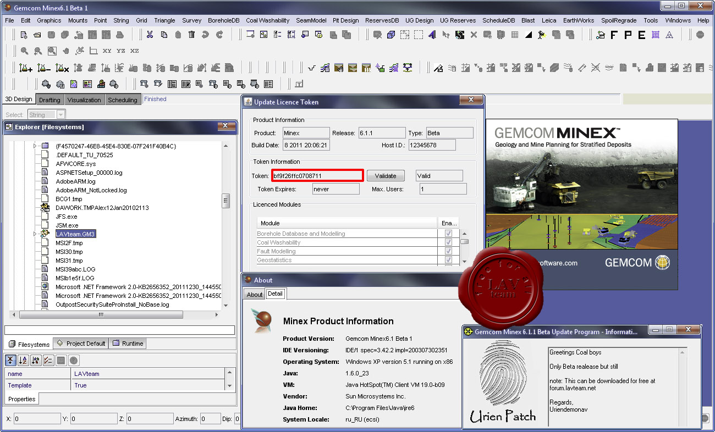This screenshot has width=715, height=432.
Task: Switch to the Drafting tab
Action: [x=50, y=100]
